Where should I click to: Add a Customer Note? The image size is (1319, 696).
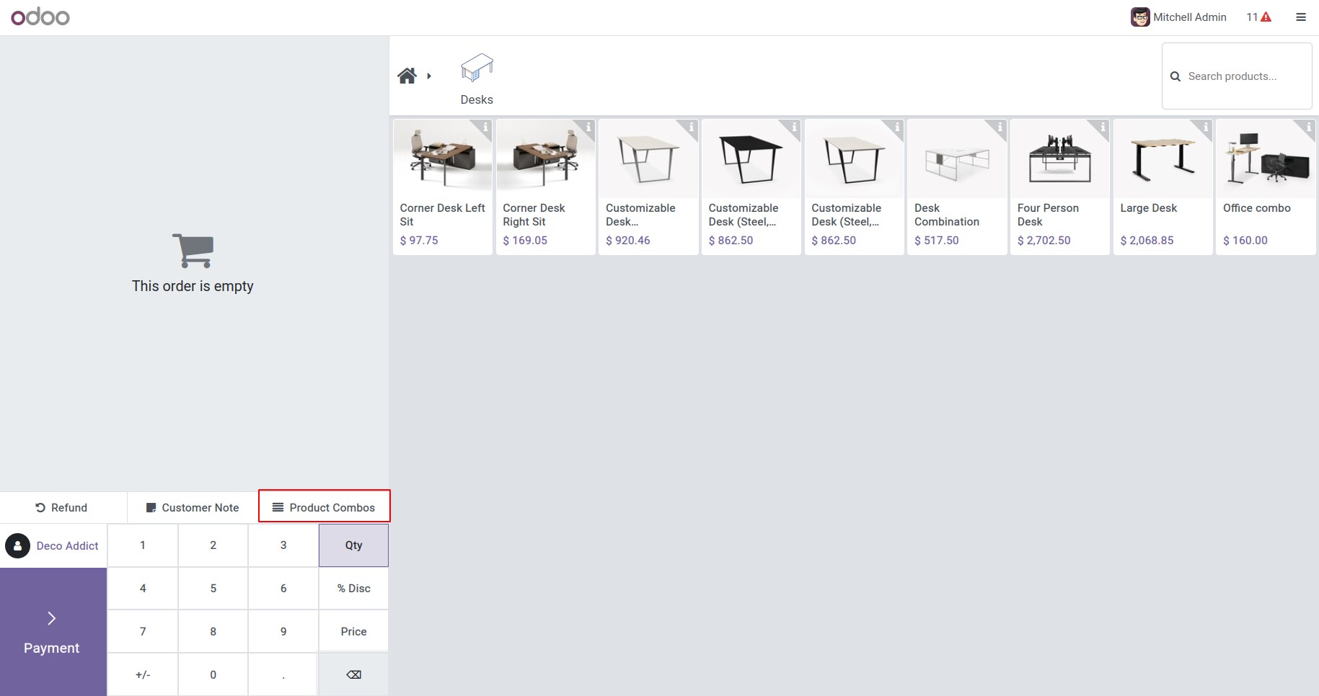[193, 508]
